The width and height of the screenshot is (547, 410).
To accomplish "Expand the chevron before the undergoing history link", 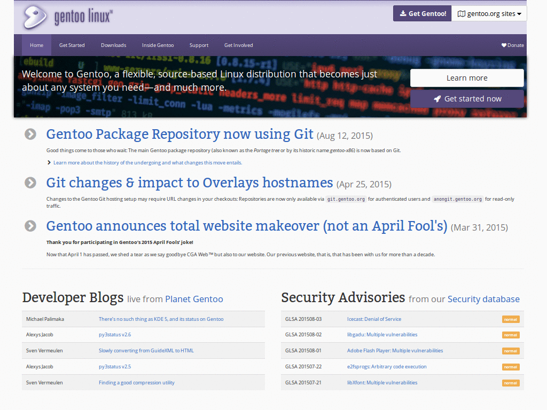I will 49,162.
